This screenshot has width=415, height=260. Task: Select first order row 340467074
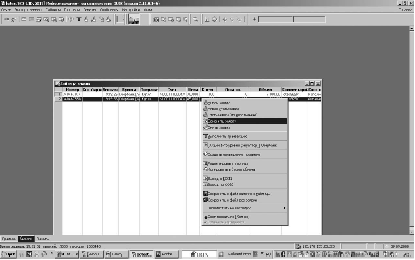tap(187, 94)
